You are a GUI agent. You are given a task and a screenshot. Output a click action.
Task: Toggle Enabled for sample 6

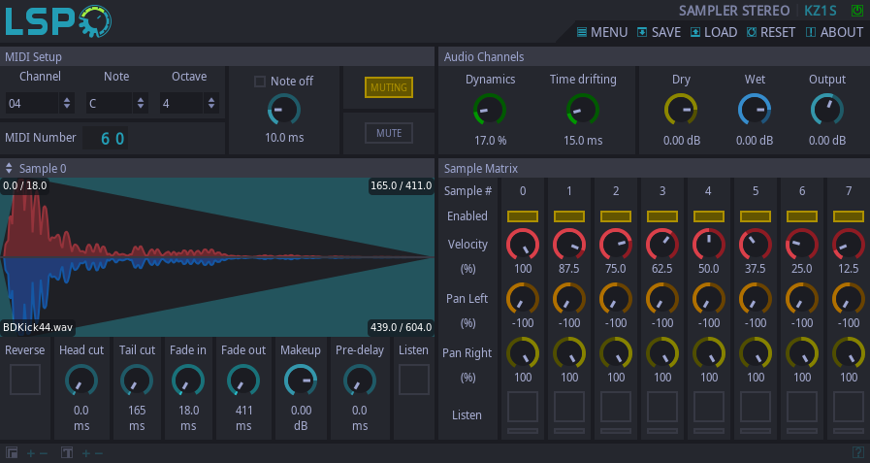[x=802, y=215]
